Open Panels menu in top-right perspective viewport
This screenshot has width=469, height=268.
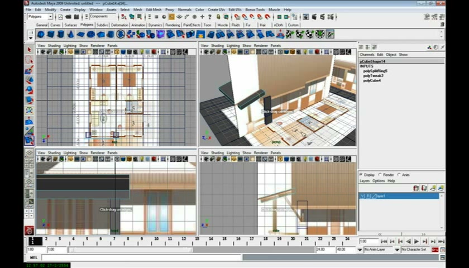click(x=275, y=46)
